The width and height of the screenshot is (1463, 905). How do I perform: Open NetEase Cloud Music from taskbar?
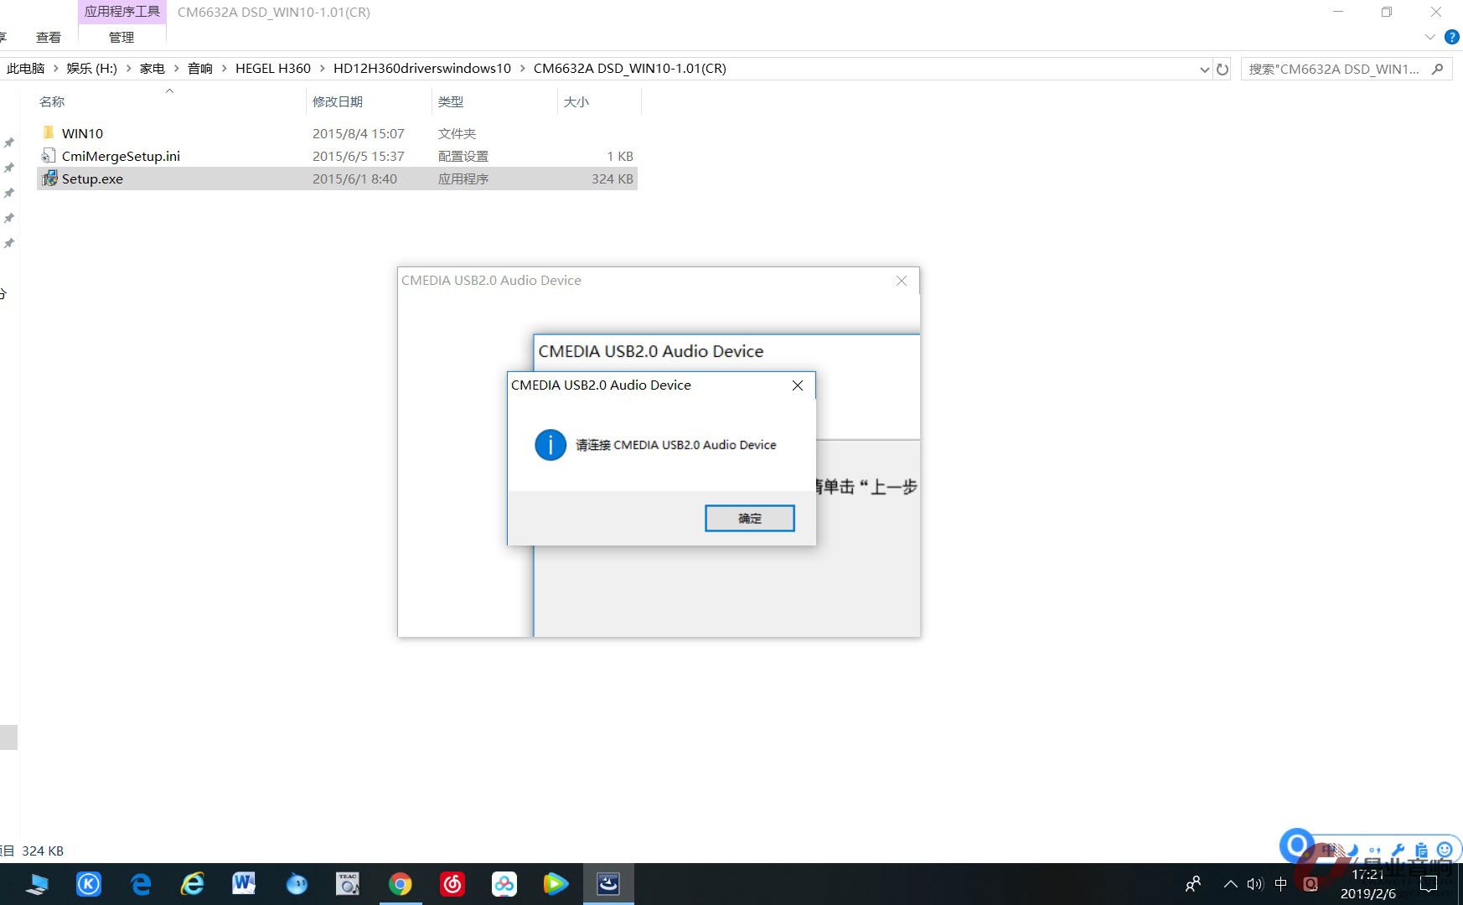click(452, 884)
